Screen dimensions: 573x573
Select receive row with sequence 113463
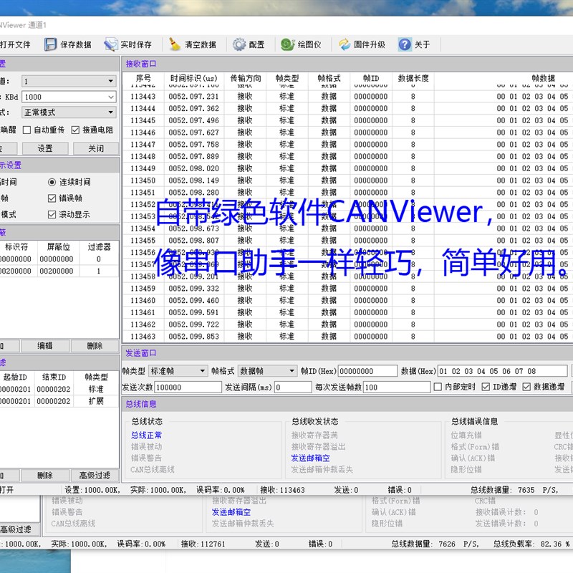click(347, 336)
